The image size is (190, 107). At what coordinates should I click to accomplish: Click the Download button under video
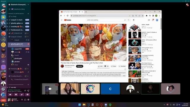pos(122,66)
